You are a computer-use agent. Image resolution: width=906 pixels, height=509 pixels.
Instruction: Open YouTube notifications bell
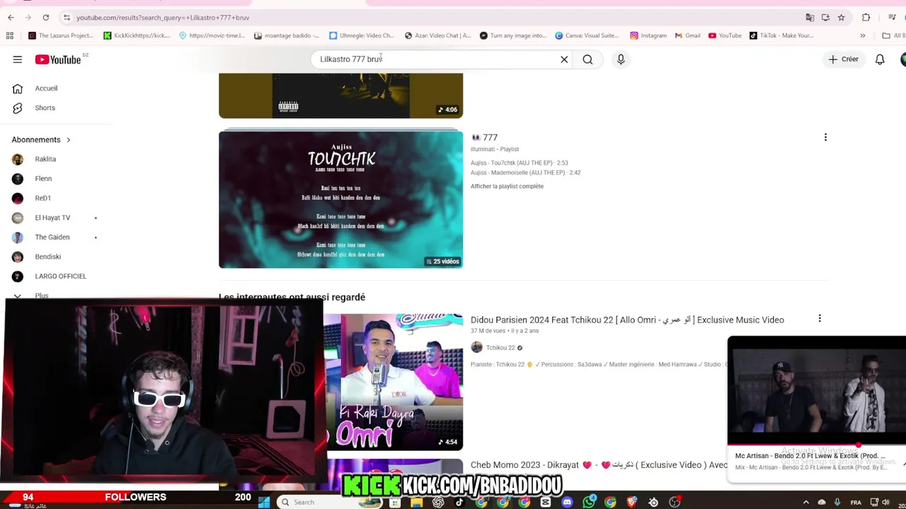(x=880, y=59)
